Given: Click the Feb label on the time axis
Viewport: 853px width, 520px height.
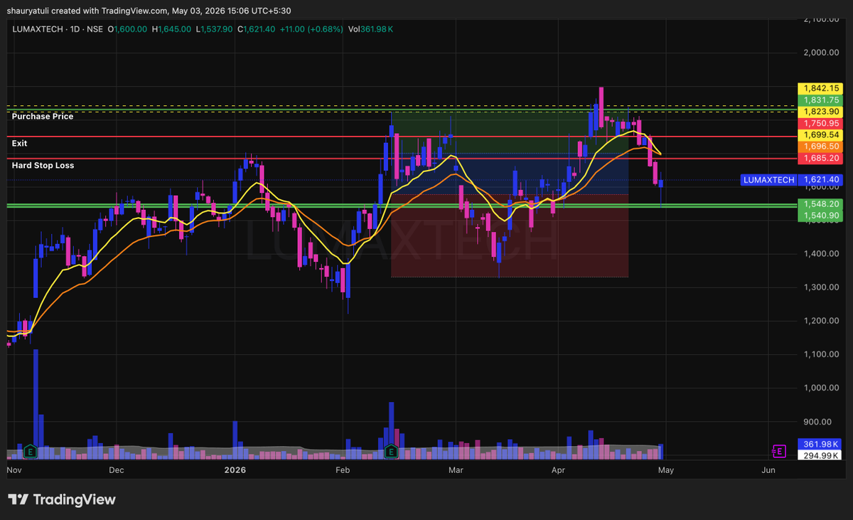Looking at the screenshot, I should [343, 470].
